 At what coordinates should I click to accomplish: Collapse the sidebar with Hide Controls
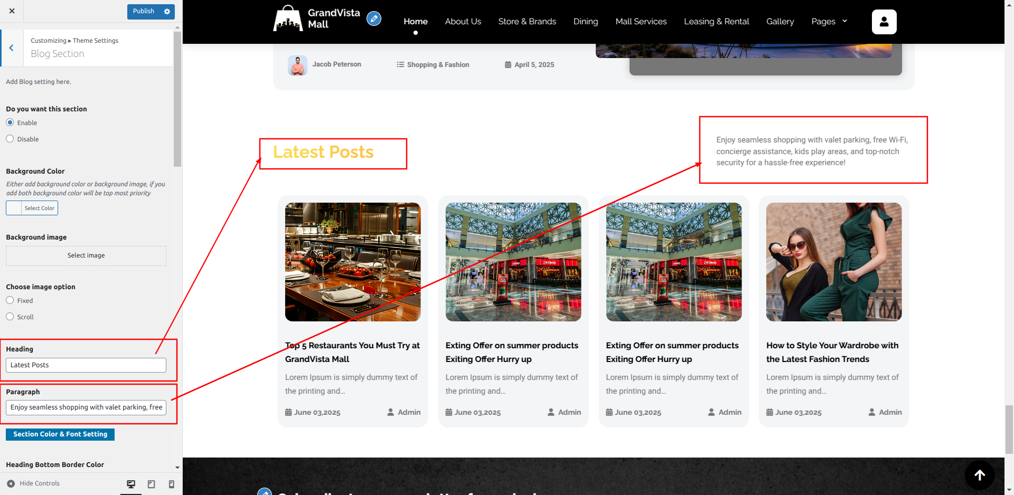(x=33, y=483)
